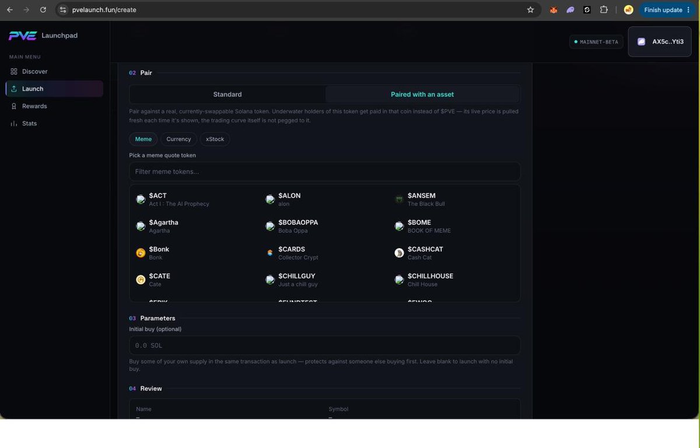Open the black square extension icon
Viewport: 700px width, 448px height.
pyautogui.click(x=587, y=10)
